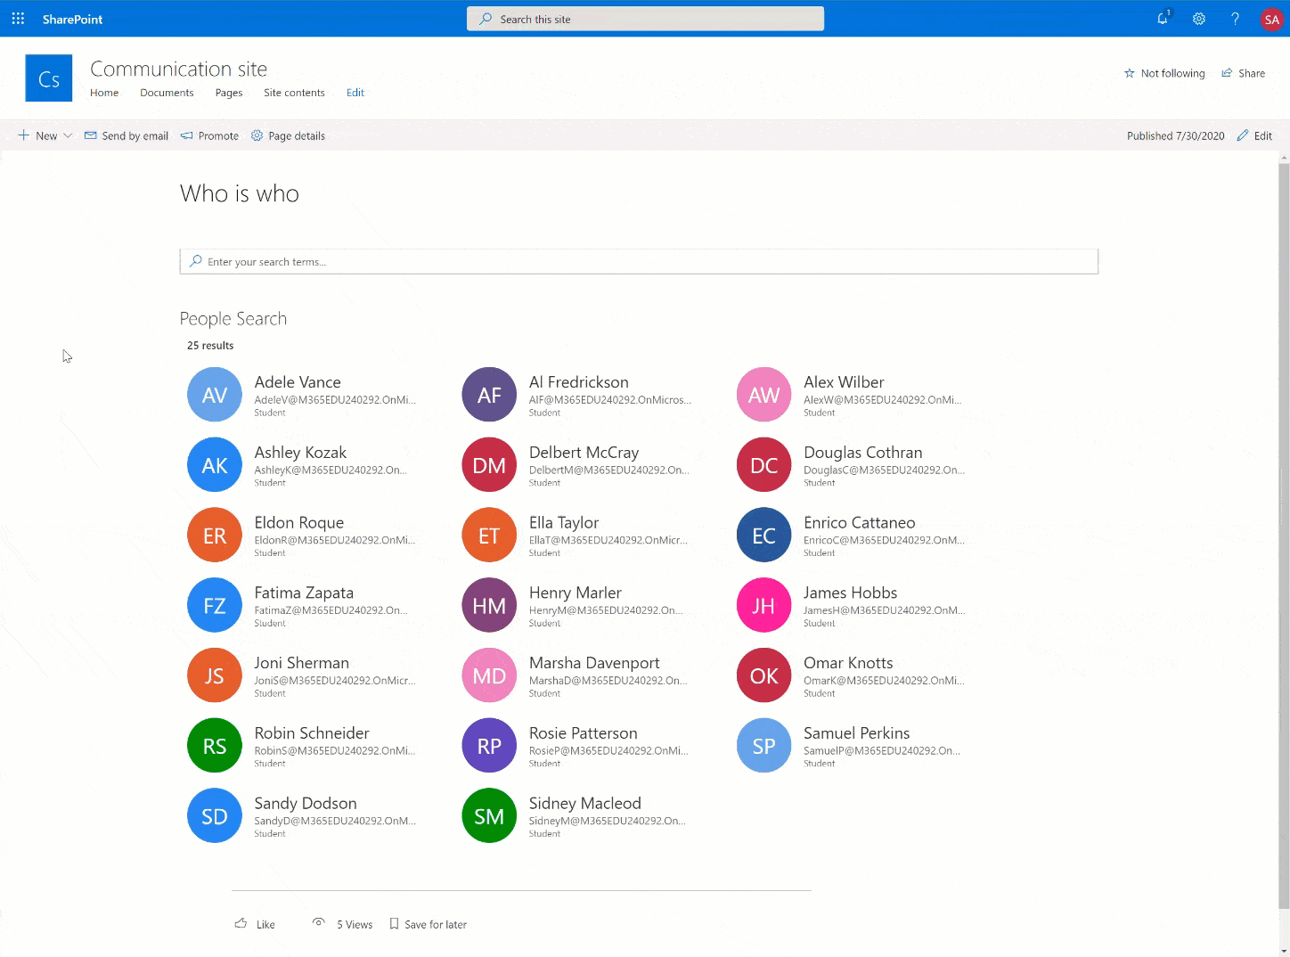
Task: Click Samuel Perkins SP avatar
Action: (764, 745)
